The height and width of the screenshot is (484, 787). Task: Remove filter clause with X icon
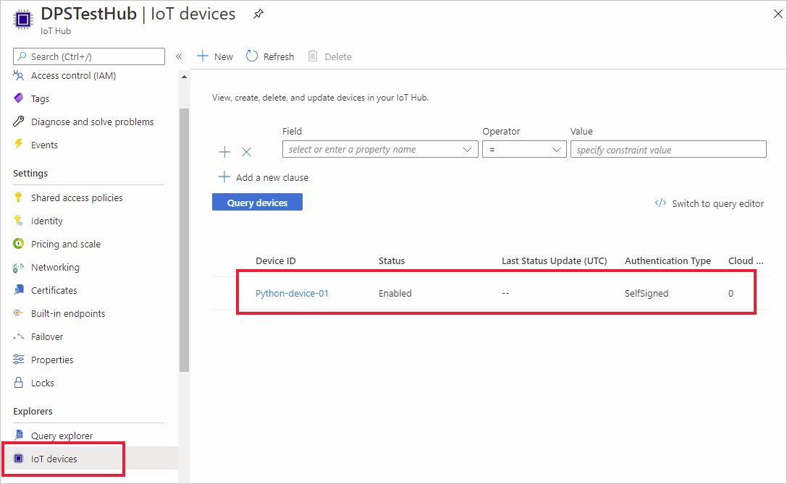(246, 152)
